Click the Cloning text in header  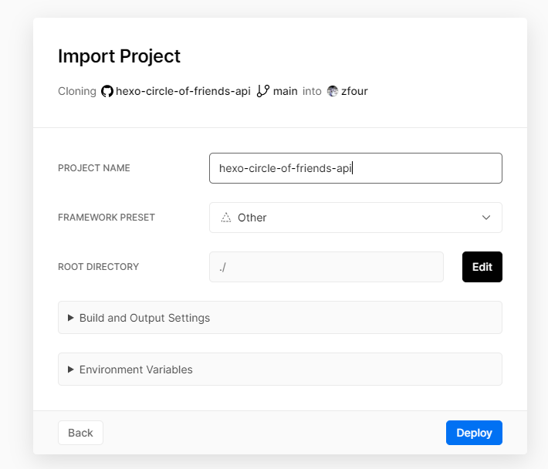click(77, 91)
